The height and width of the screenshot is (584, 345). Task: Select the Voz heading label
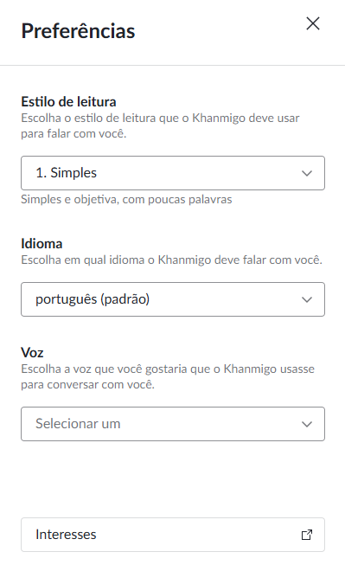(x=32, y=352)
